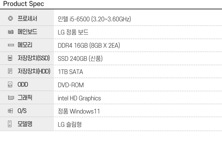Click the 인텔 i5-6500 processor value
222x155 pixels.
(x=94, y=19)
